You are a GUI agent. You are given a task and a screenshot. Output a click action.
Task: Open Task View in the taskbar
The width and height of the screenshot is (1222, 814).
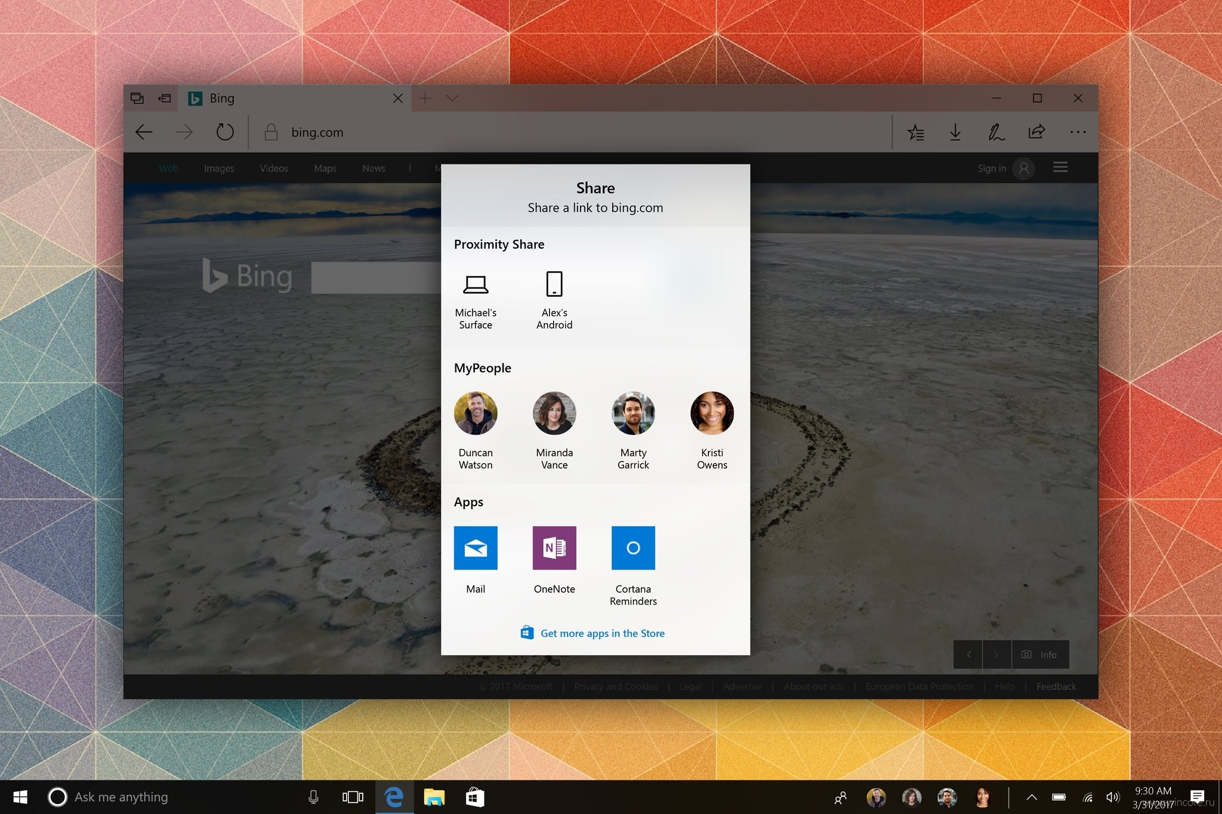coord(353,797)
